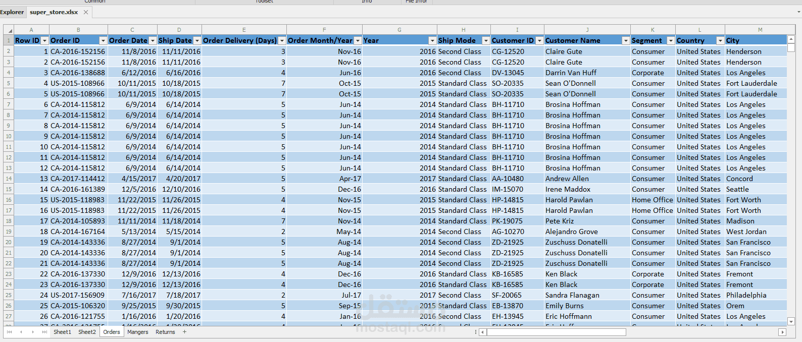This screenshot has width=802, height=342.
Task: Click Emily Burns customer name cell
Action: pyautogui.click(x=587, y=306)
